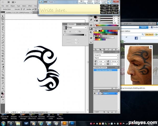The image size is (158, 126).
Task: Select the Paintbrush tool
Action: point(3,37)
